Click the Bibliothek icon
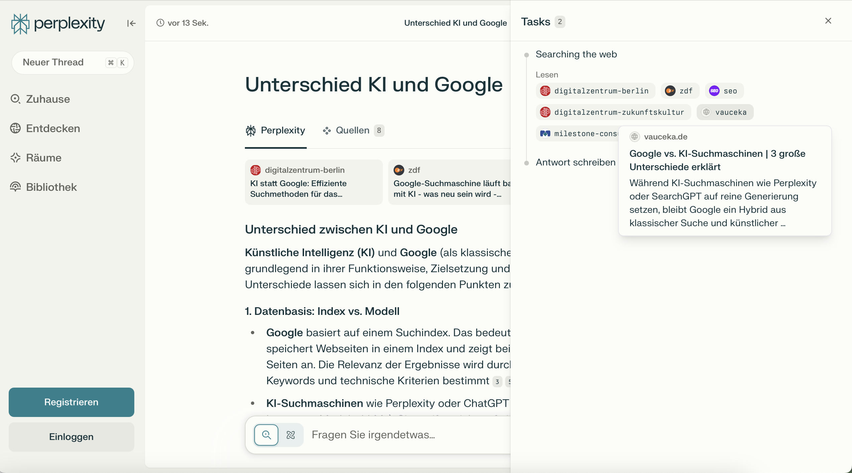The image size is (852, 473). point(15,187)
